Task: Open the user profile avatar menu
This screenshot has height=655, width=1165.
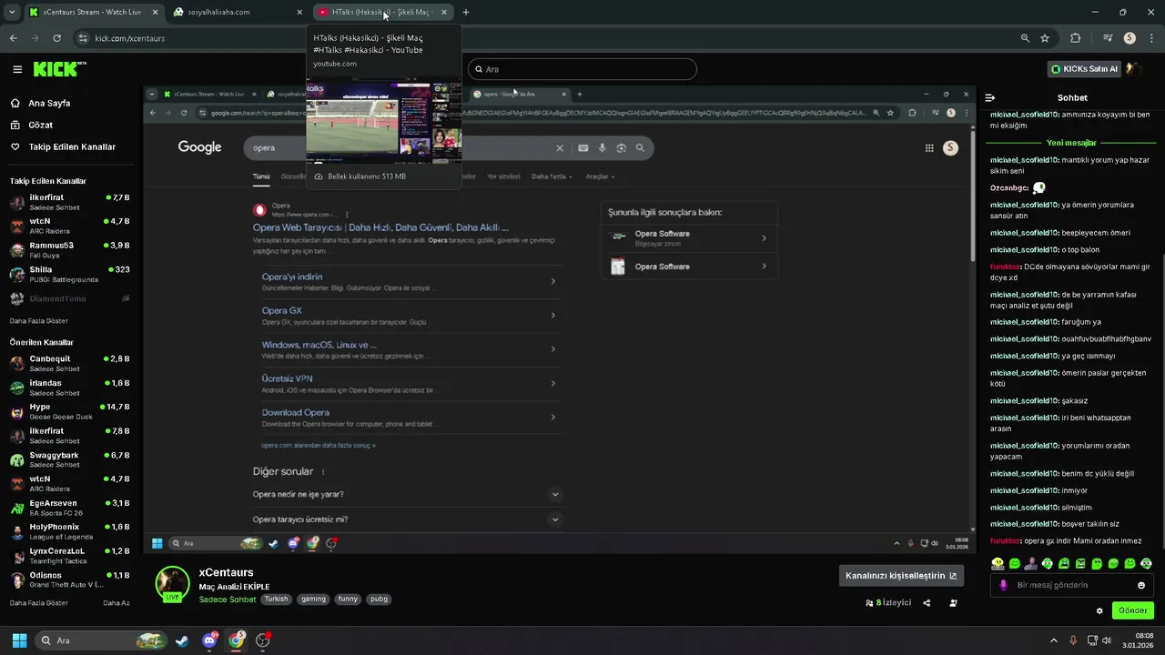Action: click(x=1134, y=69)
